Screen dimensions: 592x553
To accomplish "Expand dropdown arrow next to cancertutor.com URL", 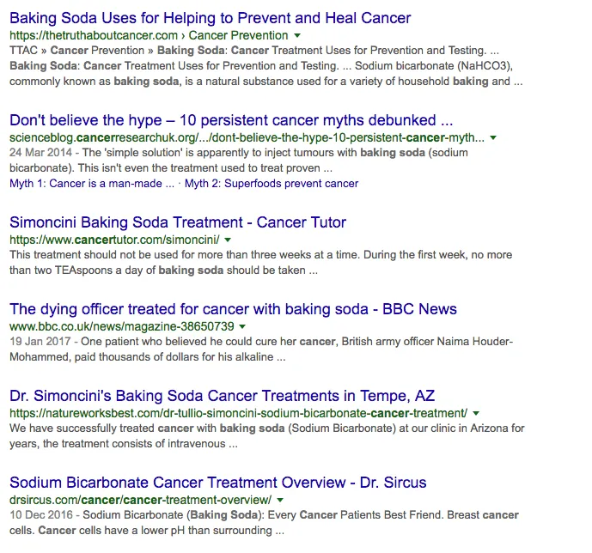I will pos(228,240).
